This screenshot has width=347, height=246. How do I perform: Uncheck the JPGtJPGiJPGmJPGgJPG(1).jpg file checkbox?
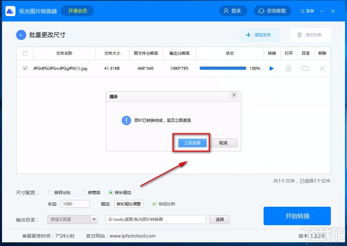click(x=25, y=68)
